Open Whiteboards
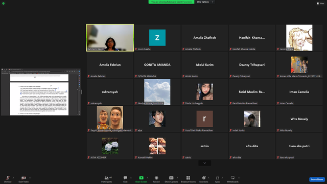The image size is (327, 184). tap(232, 179)
